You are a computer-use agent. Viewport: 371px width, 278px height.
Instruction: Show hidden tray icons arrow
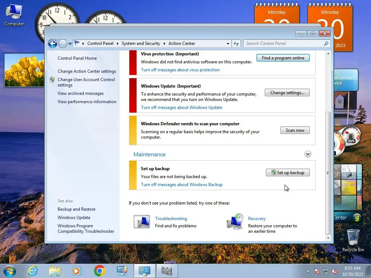pyautogui.click(x=308, y=271)
